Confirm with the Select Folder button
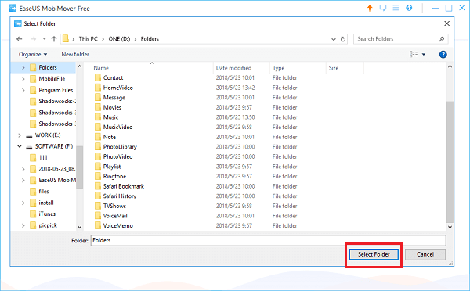 point(374,254)
